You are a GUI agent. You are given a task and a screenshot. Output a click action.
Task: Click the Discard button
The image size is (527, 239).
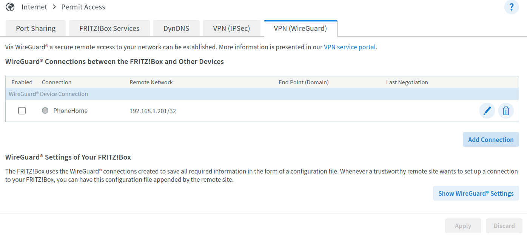point(504,226)
